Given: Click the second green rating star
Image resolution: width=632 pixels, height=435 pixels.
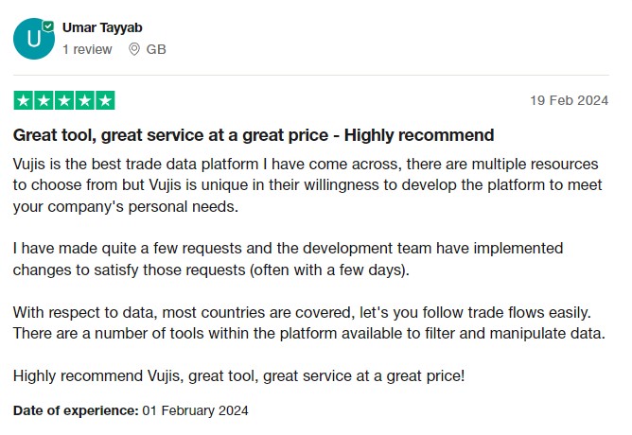Looking at the screenshot, I should point(44,100).
